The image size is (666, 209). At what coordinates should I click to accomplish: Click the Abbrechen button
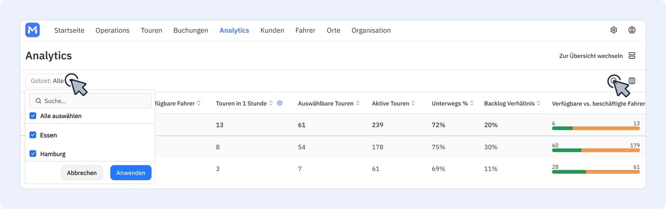(81, 173)
